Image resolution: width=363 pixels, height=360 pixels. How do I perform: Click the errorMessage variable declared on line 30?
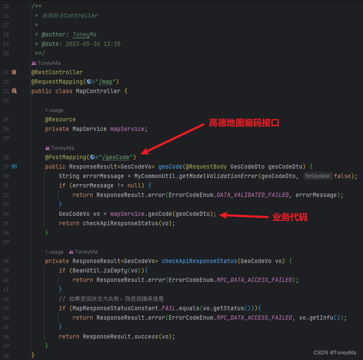tap(103, 176)
